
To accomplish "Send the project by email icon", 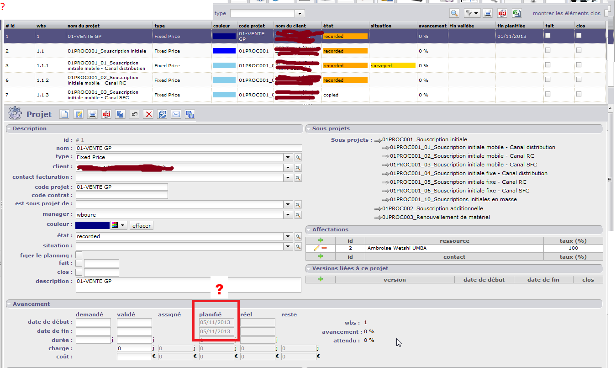I will (176, 114).
